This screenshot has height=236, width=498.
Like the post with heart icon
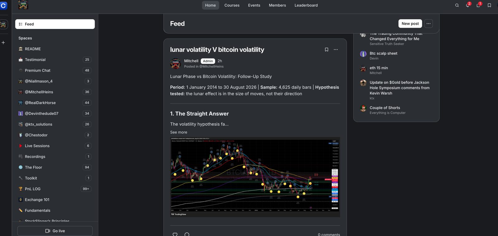point(175,234)
